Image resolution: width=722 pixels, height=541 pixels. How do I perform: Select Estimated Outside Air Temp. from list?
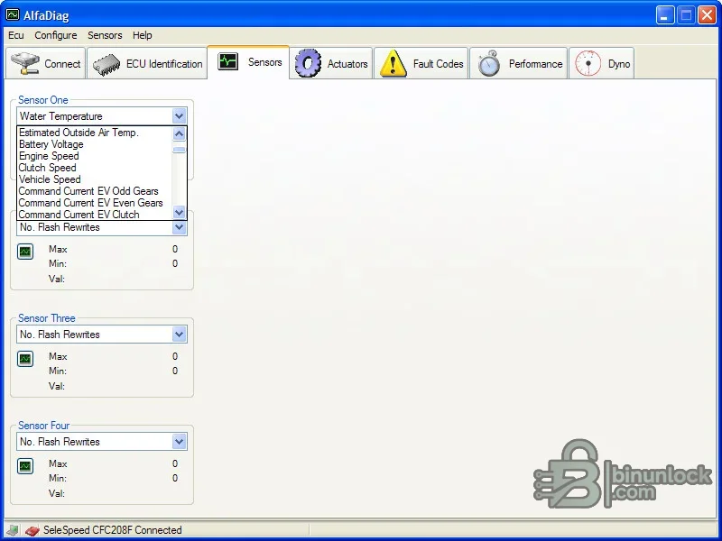coord(95,133)
